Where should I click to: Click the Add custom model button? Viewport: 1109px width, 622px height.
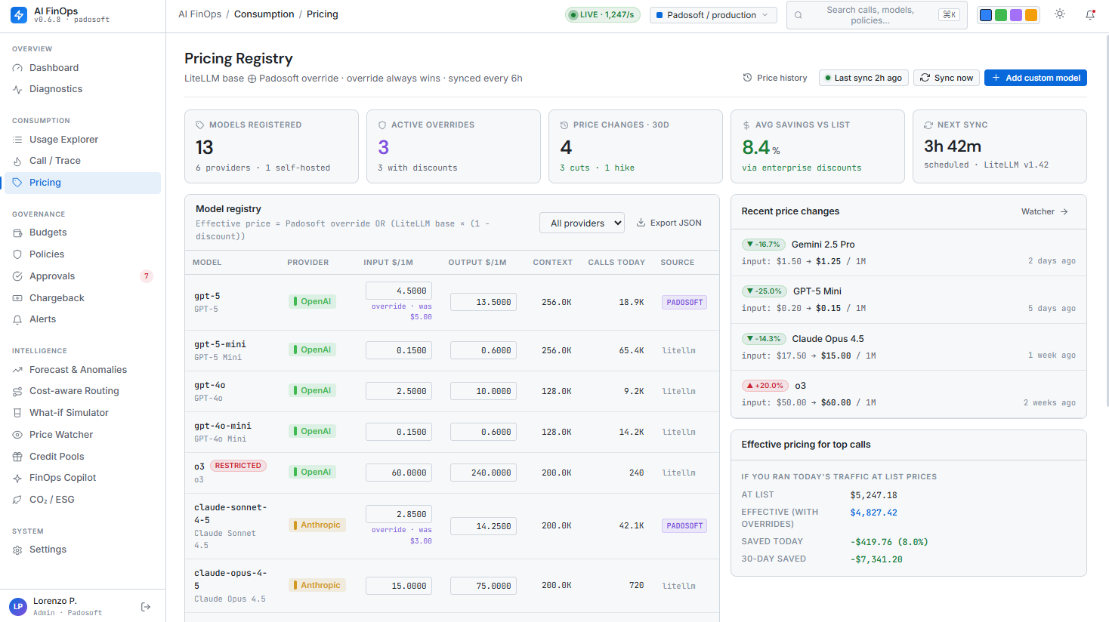1036,78
